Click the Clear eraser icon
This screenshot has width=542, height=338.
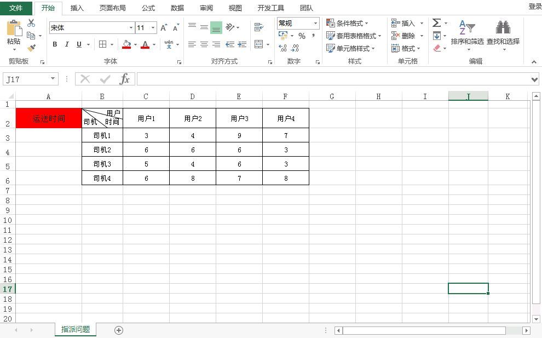(437, 48)
